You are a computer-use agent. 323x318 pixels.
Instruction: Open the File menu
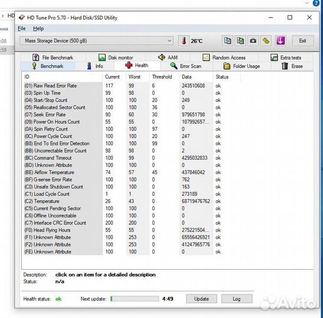pyautogui.click(x=22, y=28)
